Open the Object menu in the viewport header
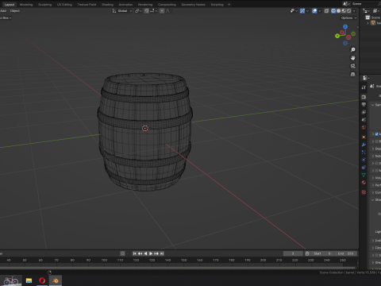Viewport: 381px width, 286px height. pos(15,11)
